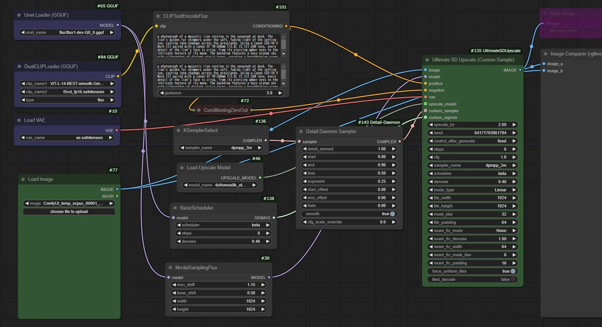Viewport: 602px width, 327px height.
Task: Collapse the ModelSamplingFlux node via its title dot
Action: tap(170, 267)
